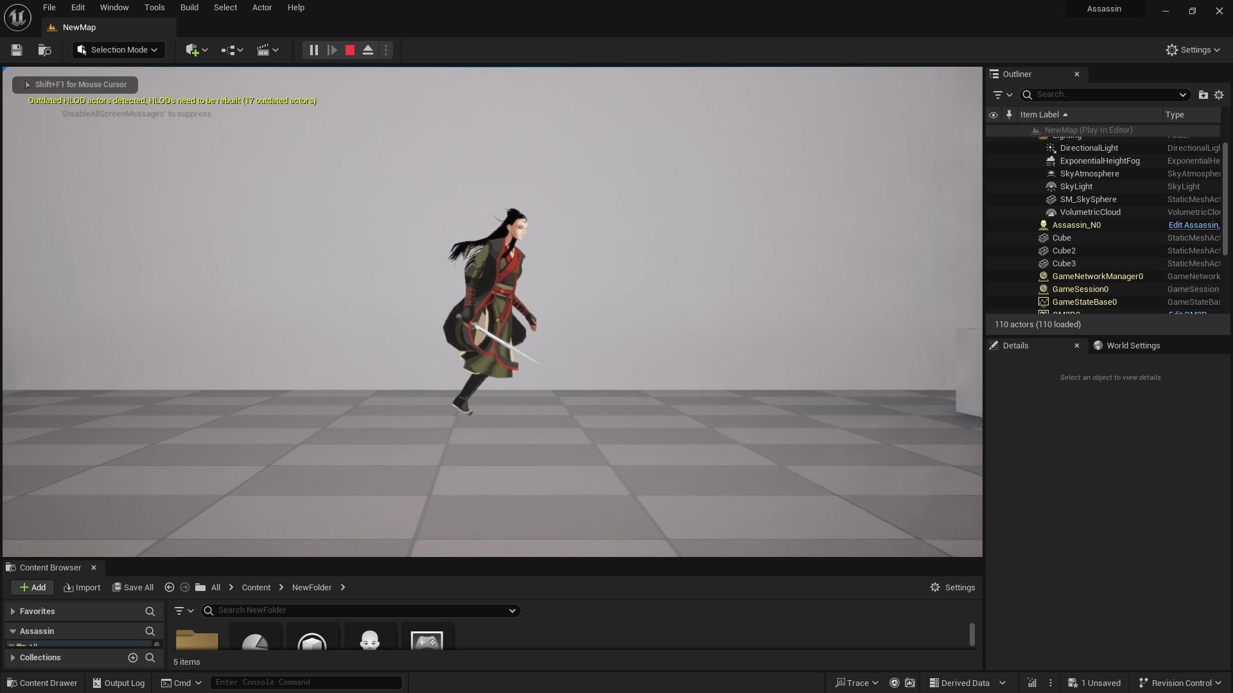This screenshot has width=1233, height=693.
Task: Open Selection Mode dropdown
Action: [x=119, y=50]
